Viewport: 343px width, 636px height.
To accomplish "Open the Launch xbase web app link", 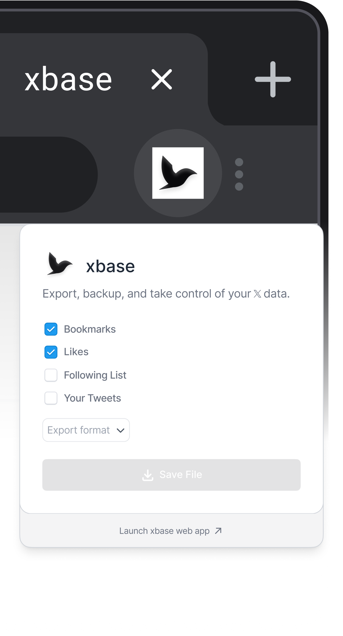I will pos(164,531).
